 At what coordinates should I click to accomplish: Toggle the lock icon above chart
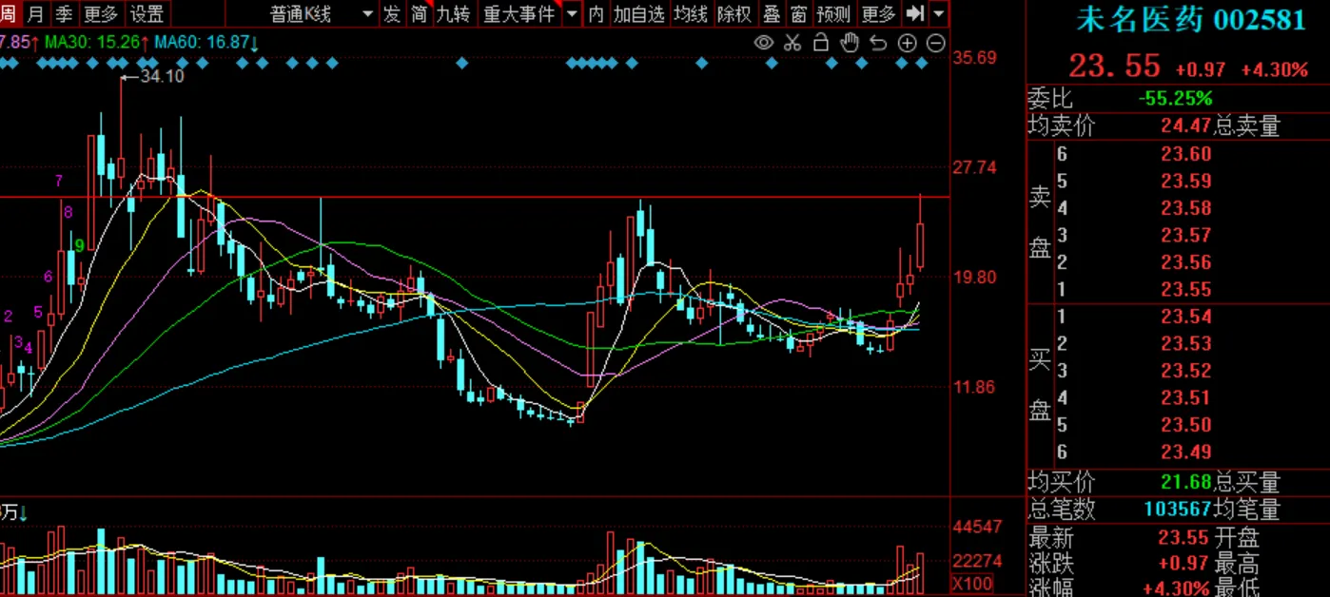(x=821, y=42)
